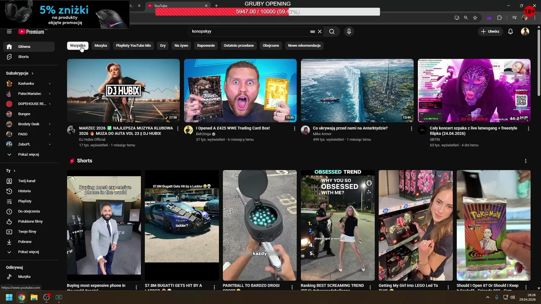This screenshot has height=304, width=541.
Task: Open Twoje filmy in sidebar
Action: (x=29, y=232)
